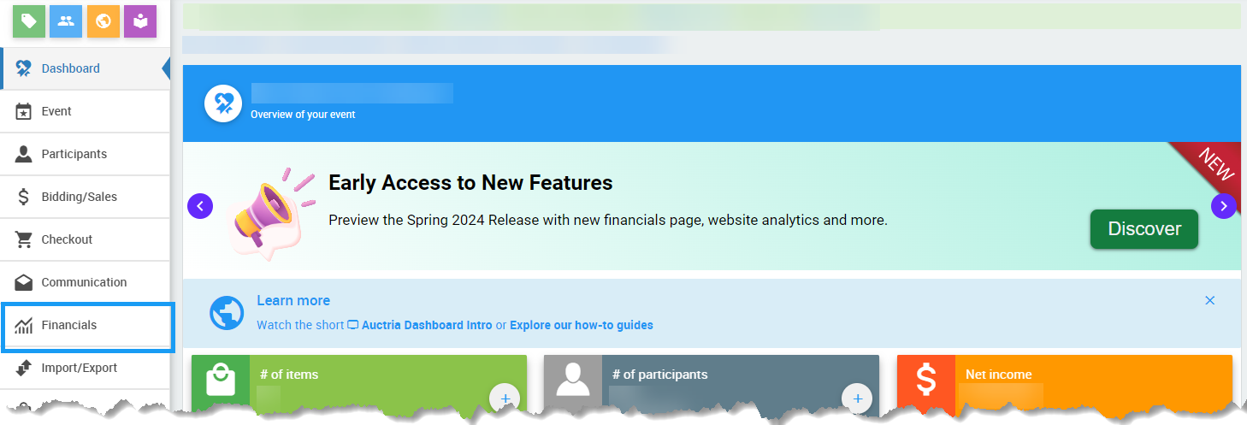This screenshot has width=1247, height=425.
Task: Click the Net income dollar sign tile
Action: (926, 381)
